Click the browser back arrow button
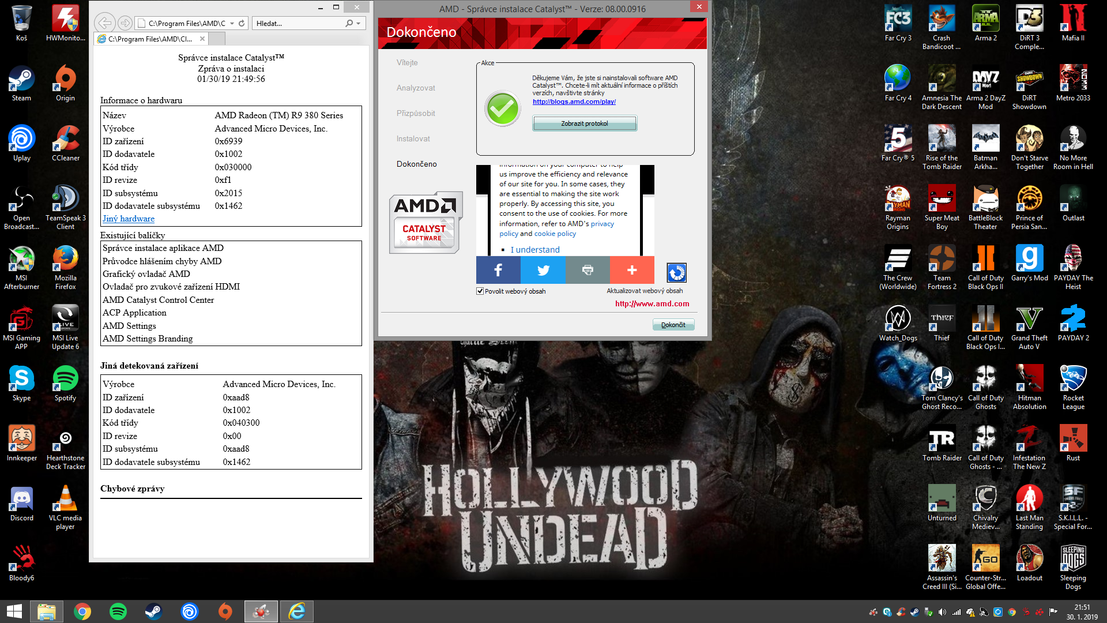Screen dimensions: 1107x623 pos(104,23)
